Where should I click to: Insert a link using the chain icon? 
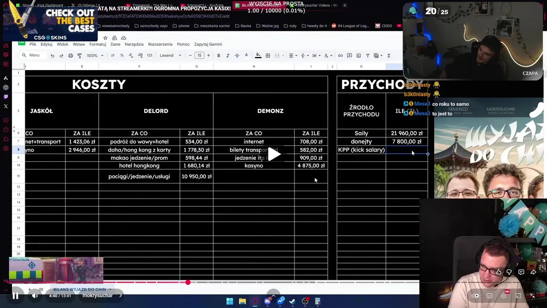pyautogui.click(x=340, y=56)
